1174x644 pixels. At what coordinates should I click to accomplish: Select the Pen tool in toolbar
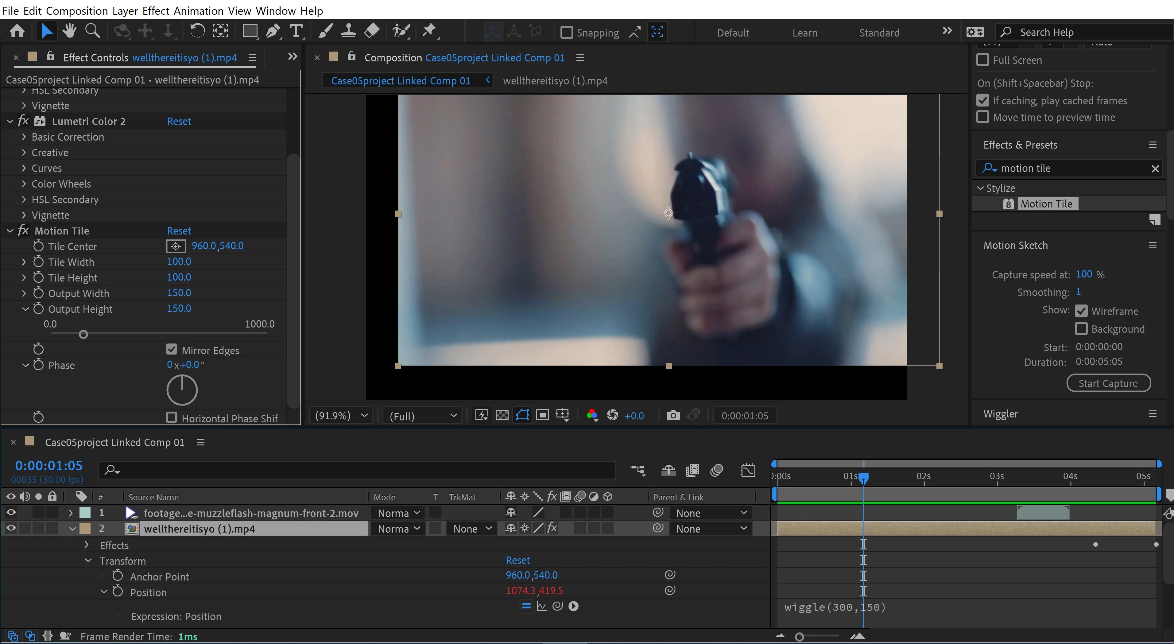pos(273,31)
